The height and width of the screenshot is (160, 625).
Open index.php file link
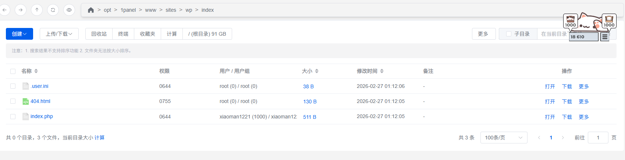point(42,116)
